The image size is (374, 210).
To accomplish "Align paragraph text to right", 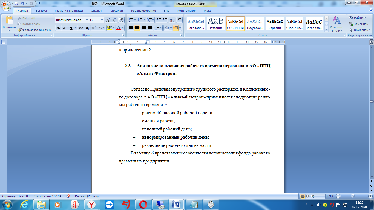I will (143, 28).
